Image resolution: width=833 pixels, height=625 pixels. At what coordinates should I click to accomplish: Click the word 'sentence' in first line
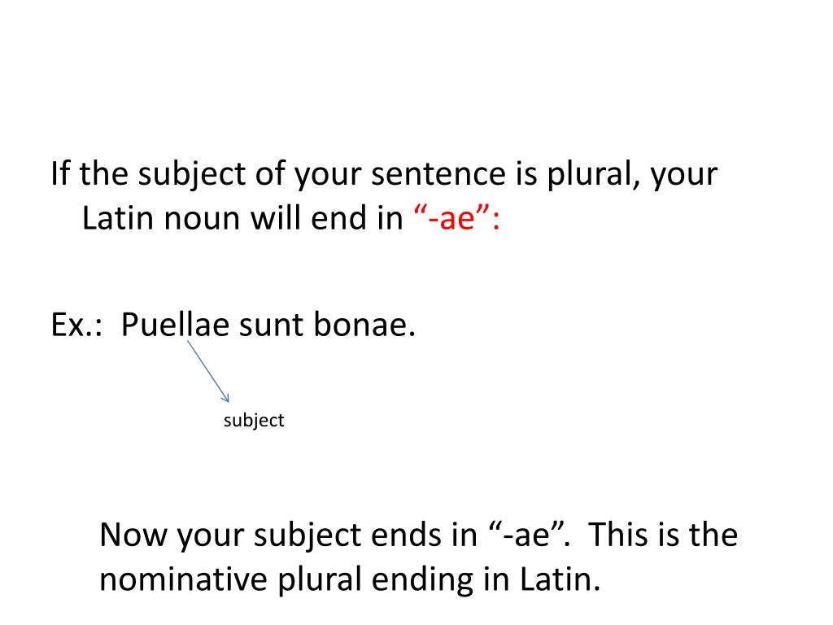[x=438, y=174]
